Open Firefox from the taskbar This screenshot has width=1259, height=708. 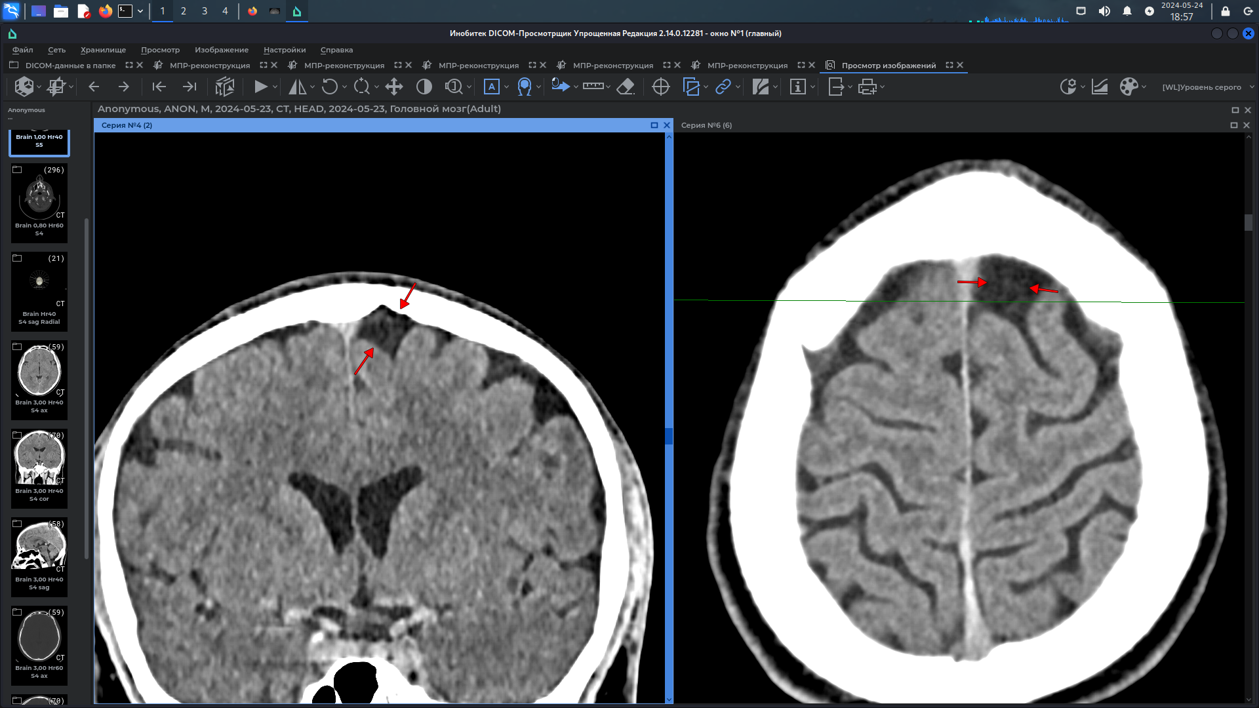coord(105,11)
